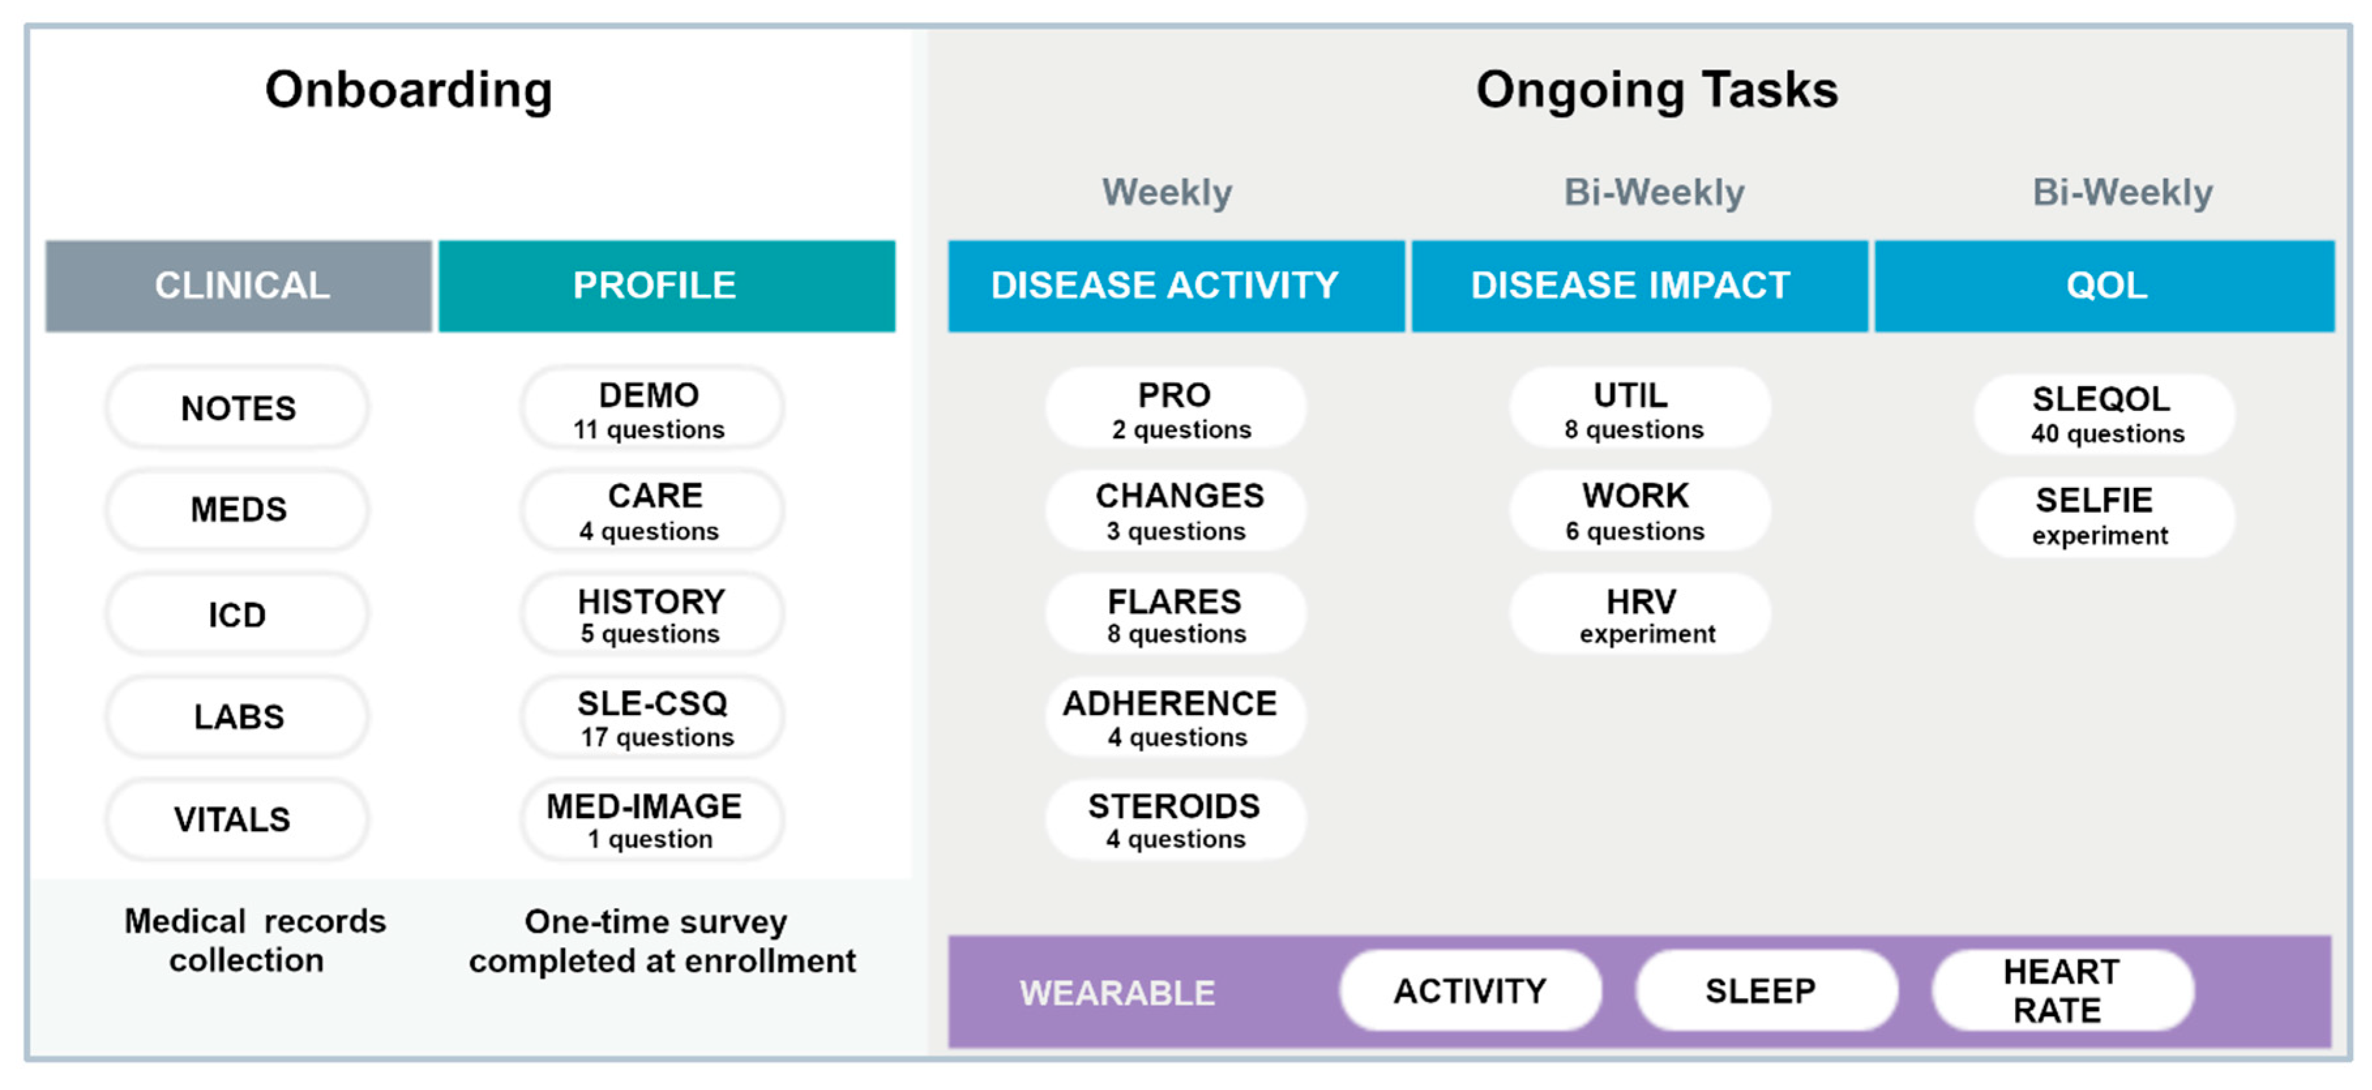Open the MED-IMAGE 1 question task
The height and width of the screenshot is (1090, 2372).
click(x=651, y=819)
